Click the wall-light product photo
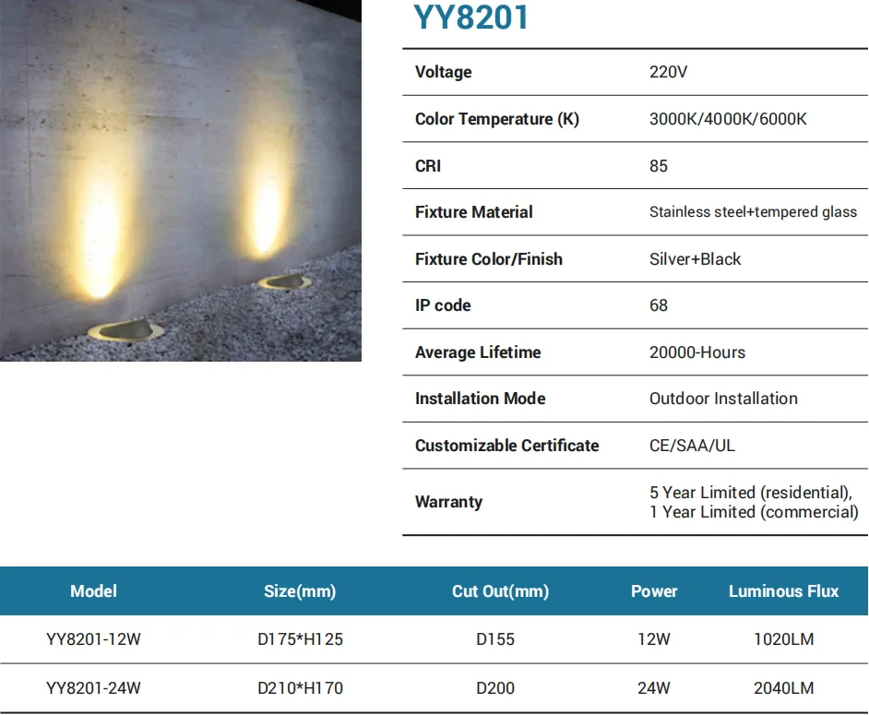The image size is (869, 715). click(181, 181)
